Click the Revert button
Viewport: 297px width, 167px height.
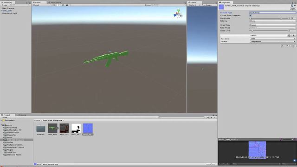(285, 45)
